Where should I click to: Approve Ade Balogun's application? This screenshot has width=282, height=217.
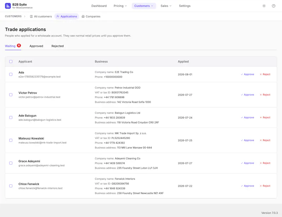tap(247, 117)
